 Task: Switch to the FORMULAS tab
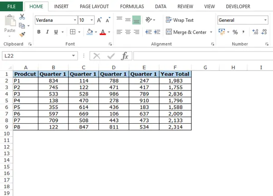point(132,6)
